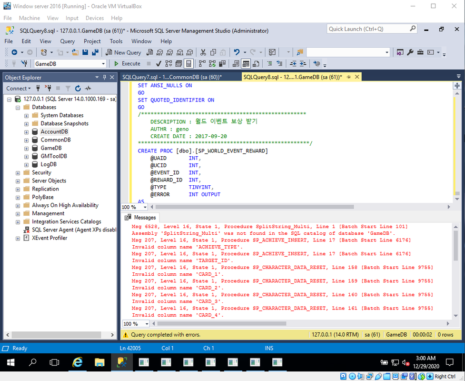Toggle the Query Options icon
Screen dimensions: 465x381
coord(179,63)
